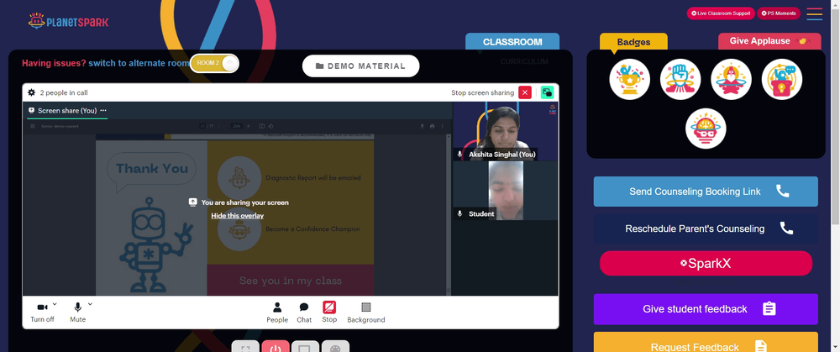Select the Student video tile
840x352 pixels.
click(x=505, y=191)
